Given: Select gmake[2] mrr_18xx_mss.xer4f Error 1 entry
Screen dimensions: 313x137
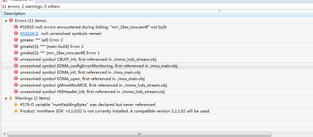Looking at the screenshot, I should [60, 53].
